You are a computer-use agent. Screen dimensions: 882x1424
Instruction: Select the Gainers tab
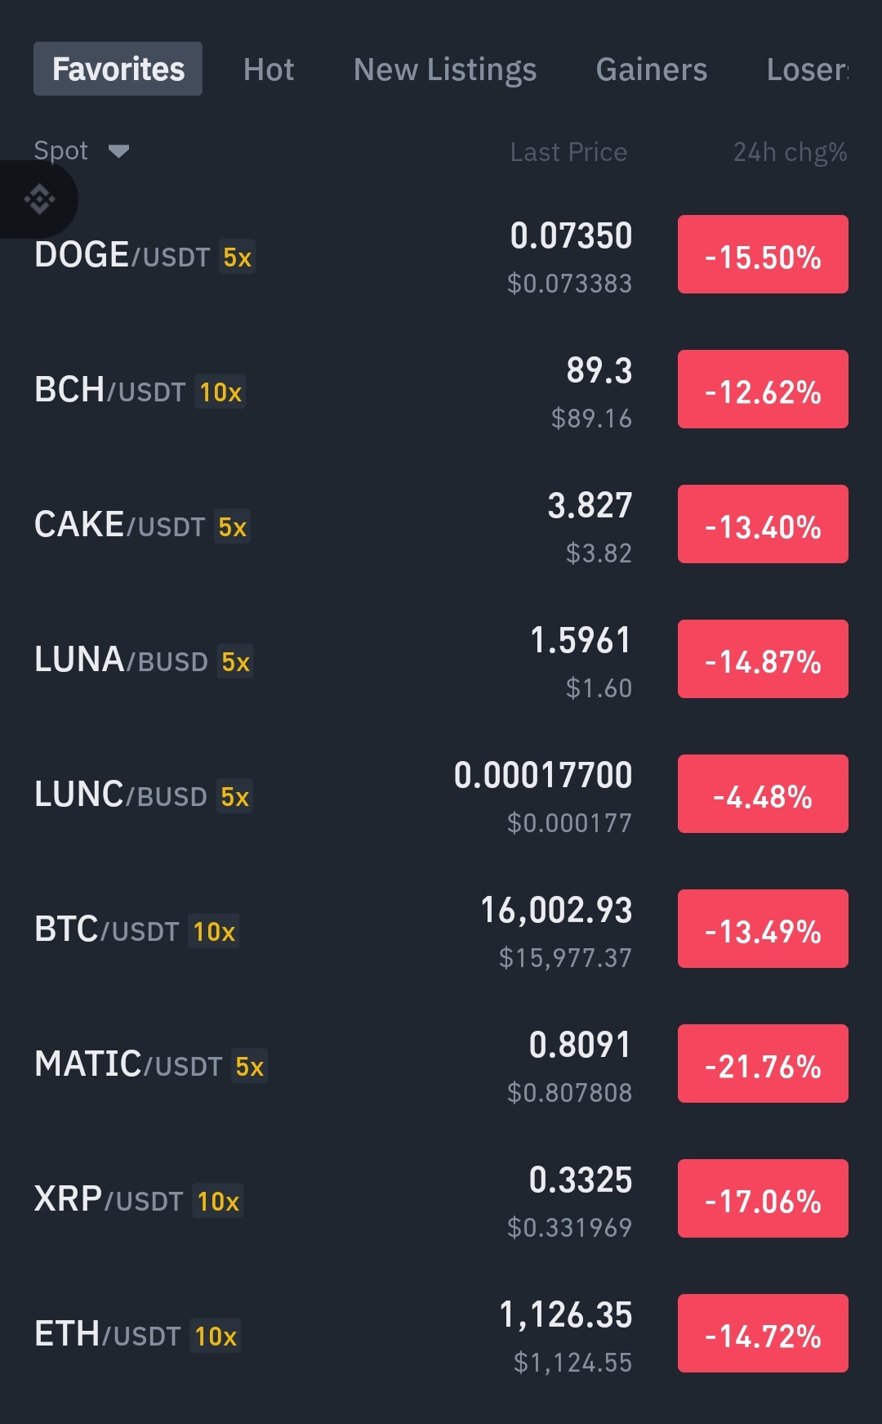click(652, 69)
